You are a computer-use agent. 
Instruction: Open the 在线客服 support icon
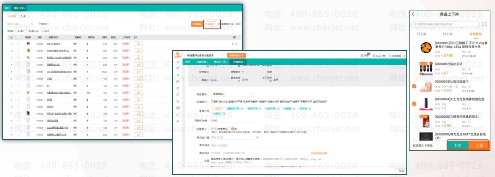(395, 55)
